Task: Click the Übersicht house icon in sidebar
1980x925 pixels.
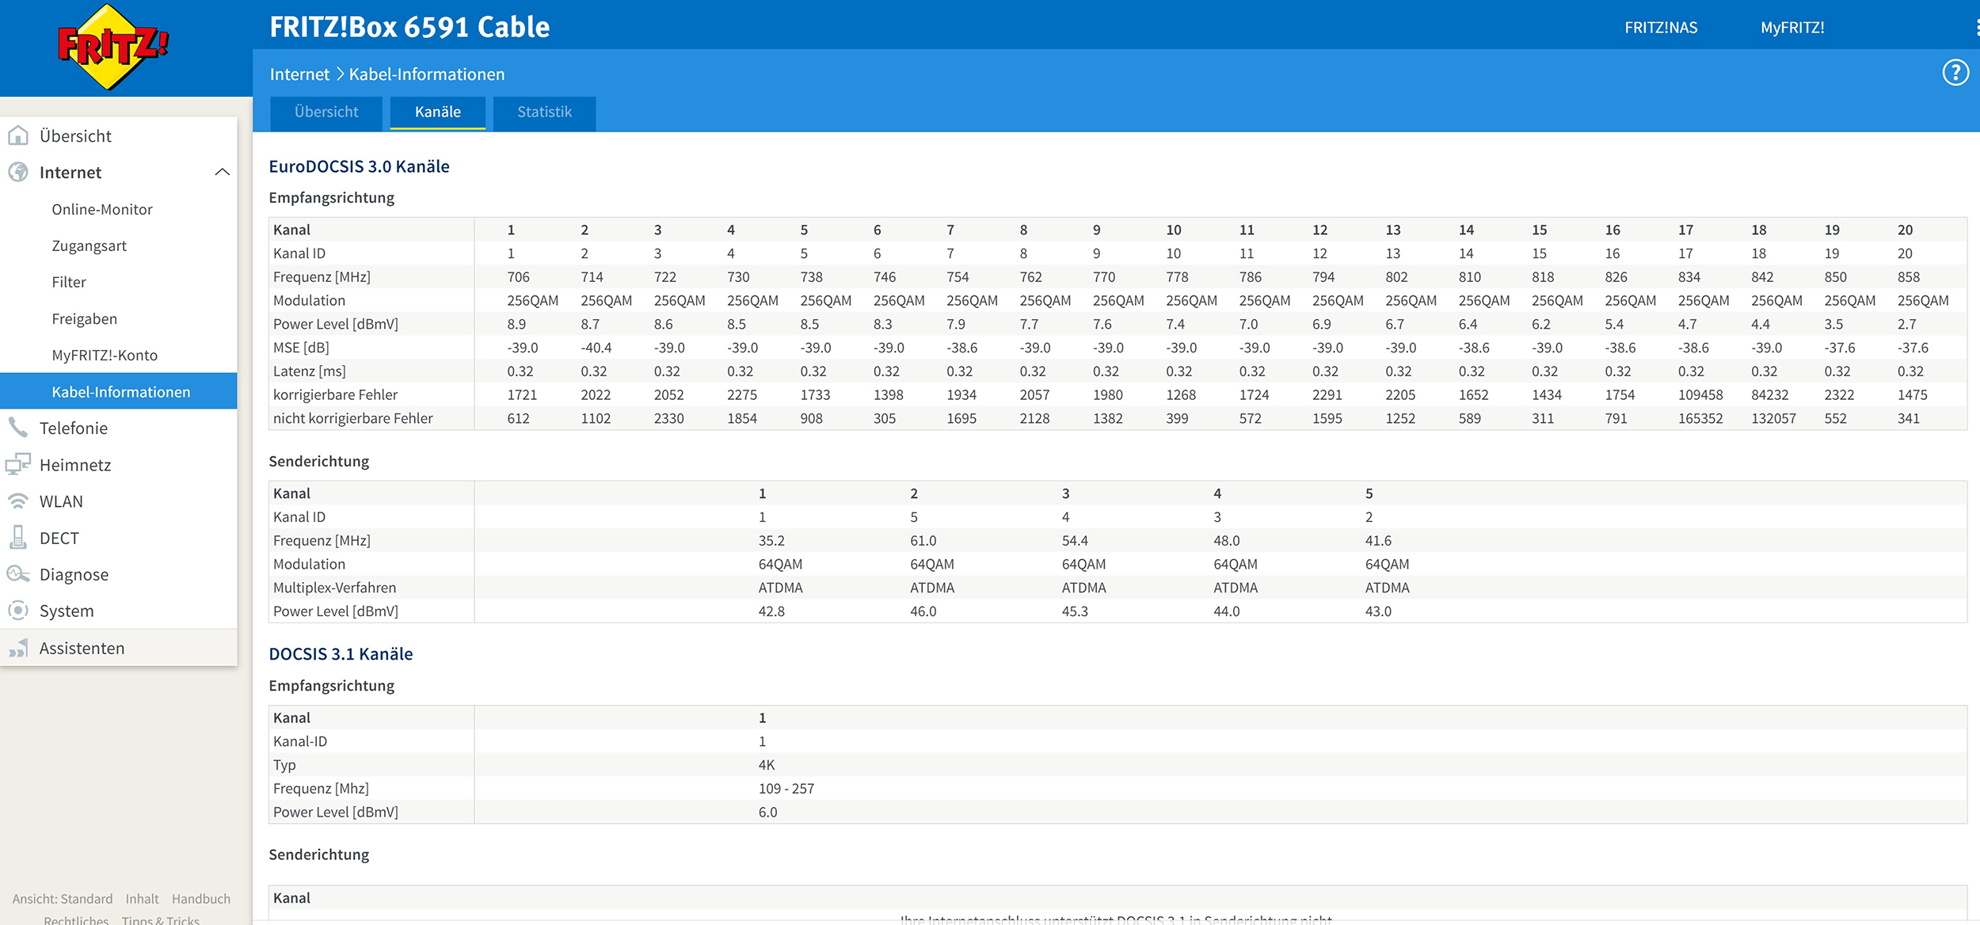Action: tap(18, 135)
